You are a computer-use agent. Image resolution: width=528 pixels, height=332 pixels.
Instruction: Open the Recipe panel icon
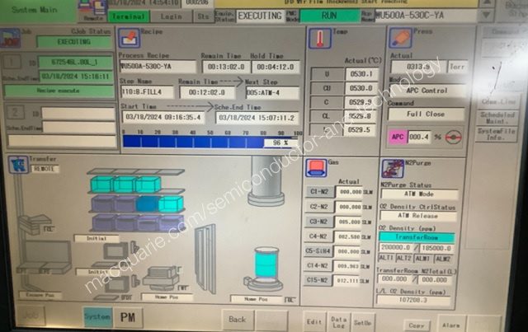(129, 39)
